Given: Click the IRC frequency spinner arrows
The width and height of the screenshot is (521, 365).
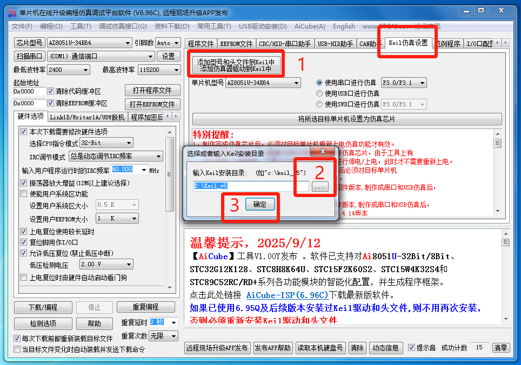Looking at the screenshot, I should coord(144,170).
